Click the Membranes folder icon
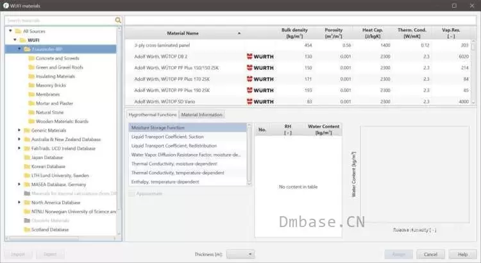This screenshot has height=263, width=481. 31,94
